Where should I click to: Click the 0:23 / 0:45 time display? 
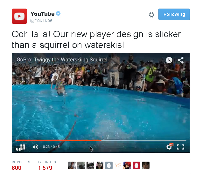click(51, 147)
